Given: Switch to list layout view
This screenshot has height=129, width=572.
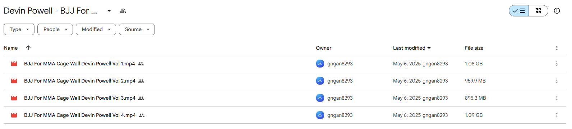Looking at the screenshot, I should 519,11.
